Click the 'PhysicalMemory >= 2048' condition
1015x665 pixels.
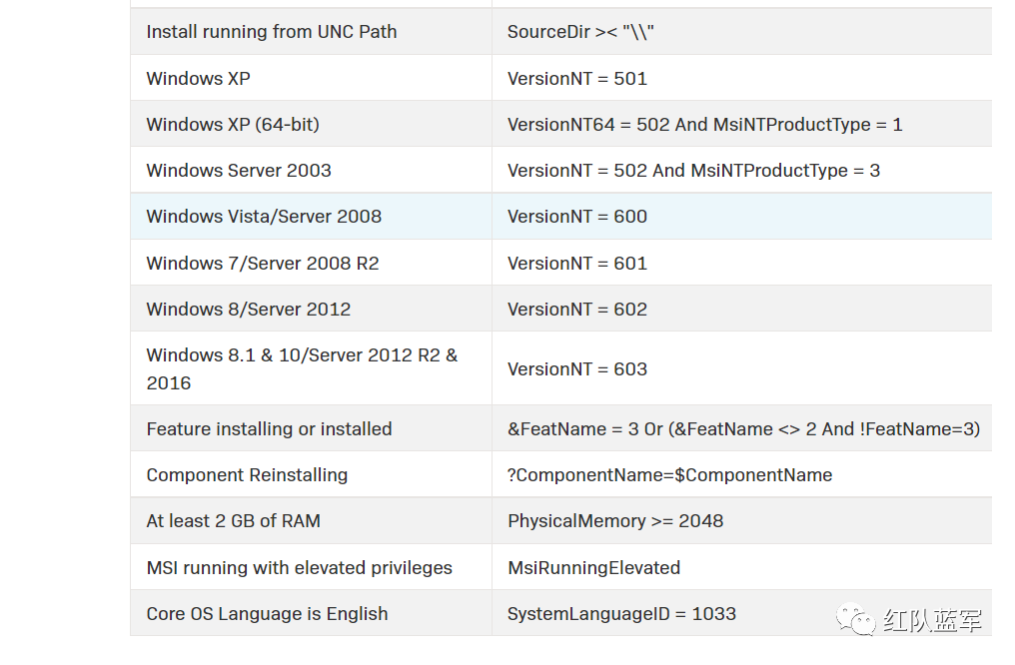click(x=615, y=521)
